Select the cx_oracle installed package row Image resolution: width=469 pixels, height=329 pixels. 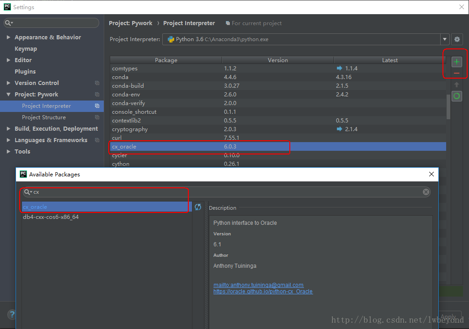[278, 147]
